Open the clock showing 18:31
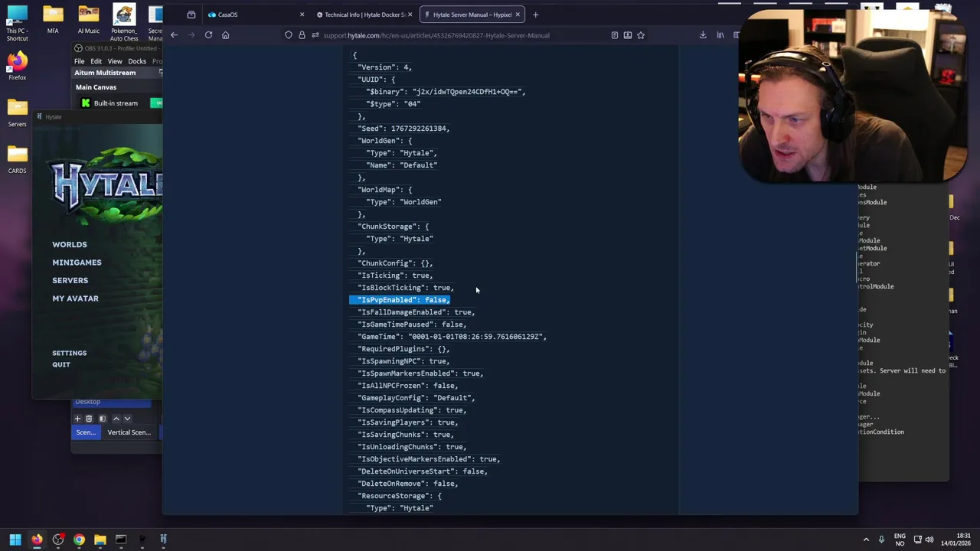 (x=955, y=540)
